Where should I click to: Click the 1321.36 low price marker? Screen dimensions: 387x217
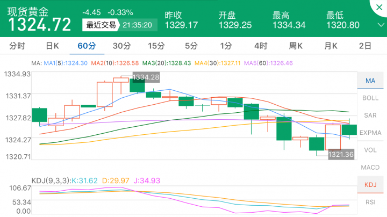click(x=341, y=154)
